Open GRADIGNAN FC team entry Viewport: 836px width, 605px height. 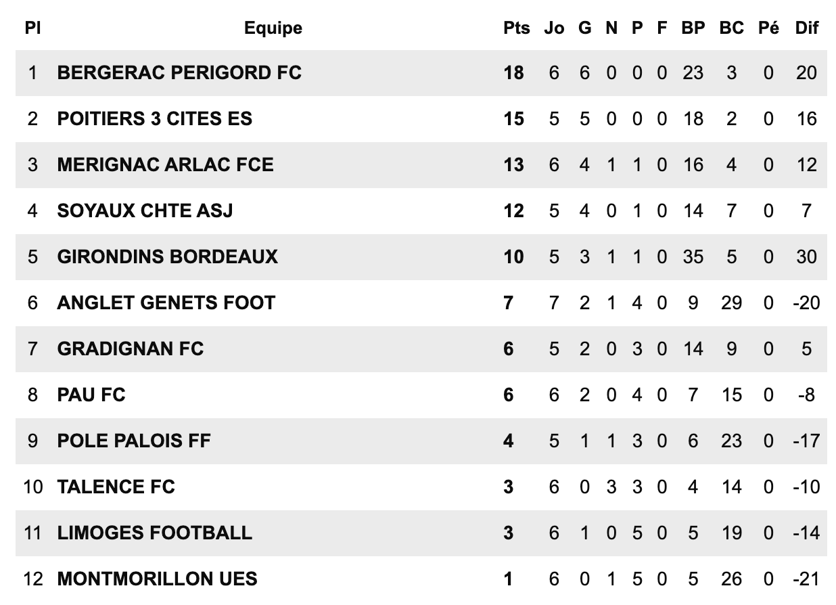[131, 349]
